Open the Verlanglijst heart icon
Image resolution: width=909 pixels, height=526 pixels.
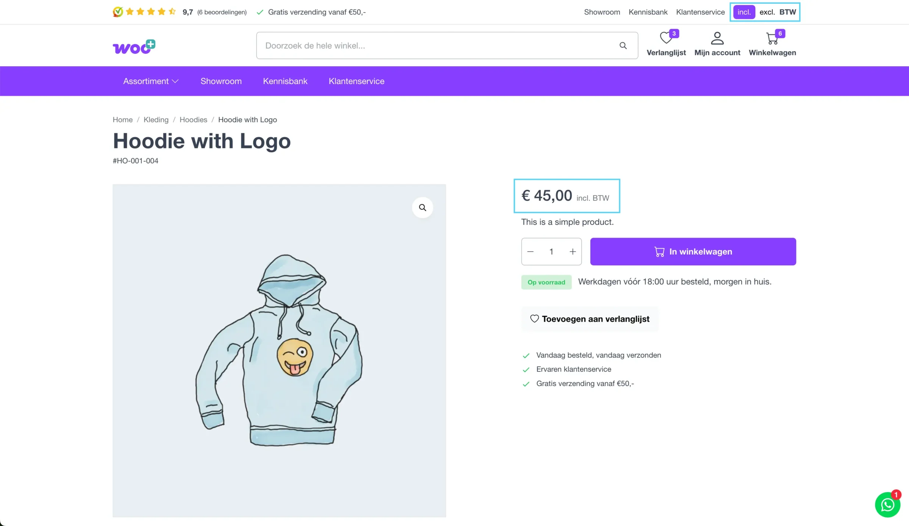pyautogui.click(x=665, y=38)
